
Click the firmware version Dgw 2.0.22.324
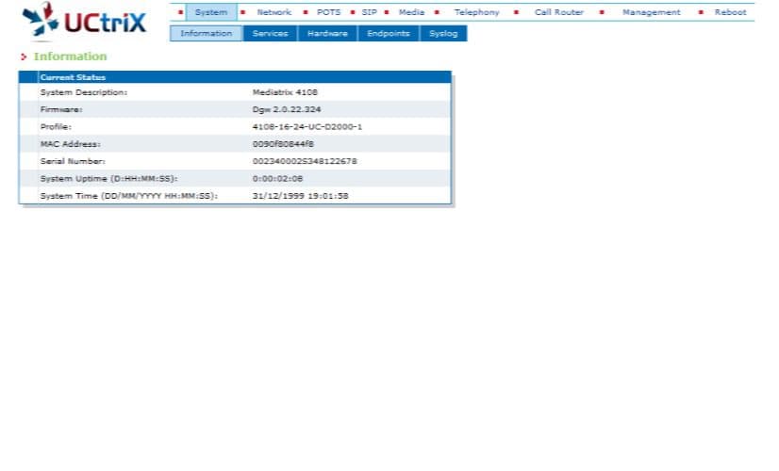pyautogui.click(x=287, y=109)
